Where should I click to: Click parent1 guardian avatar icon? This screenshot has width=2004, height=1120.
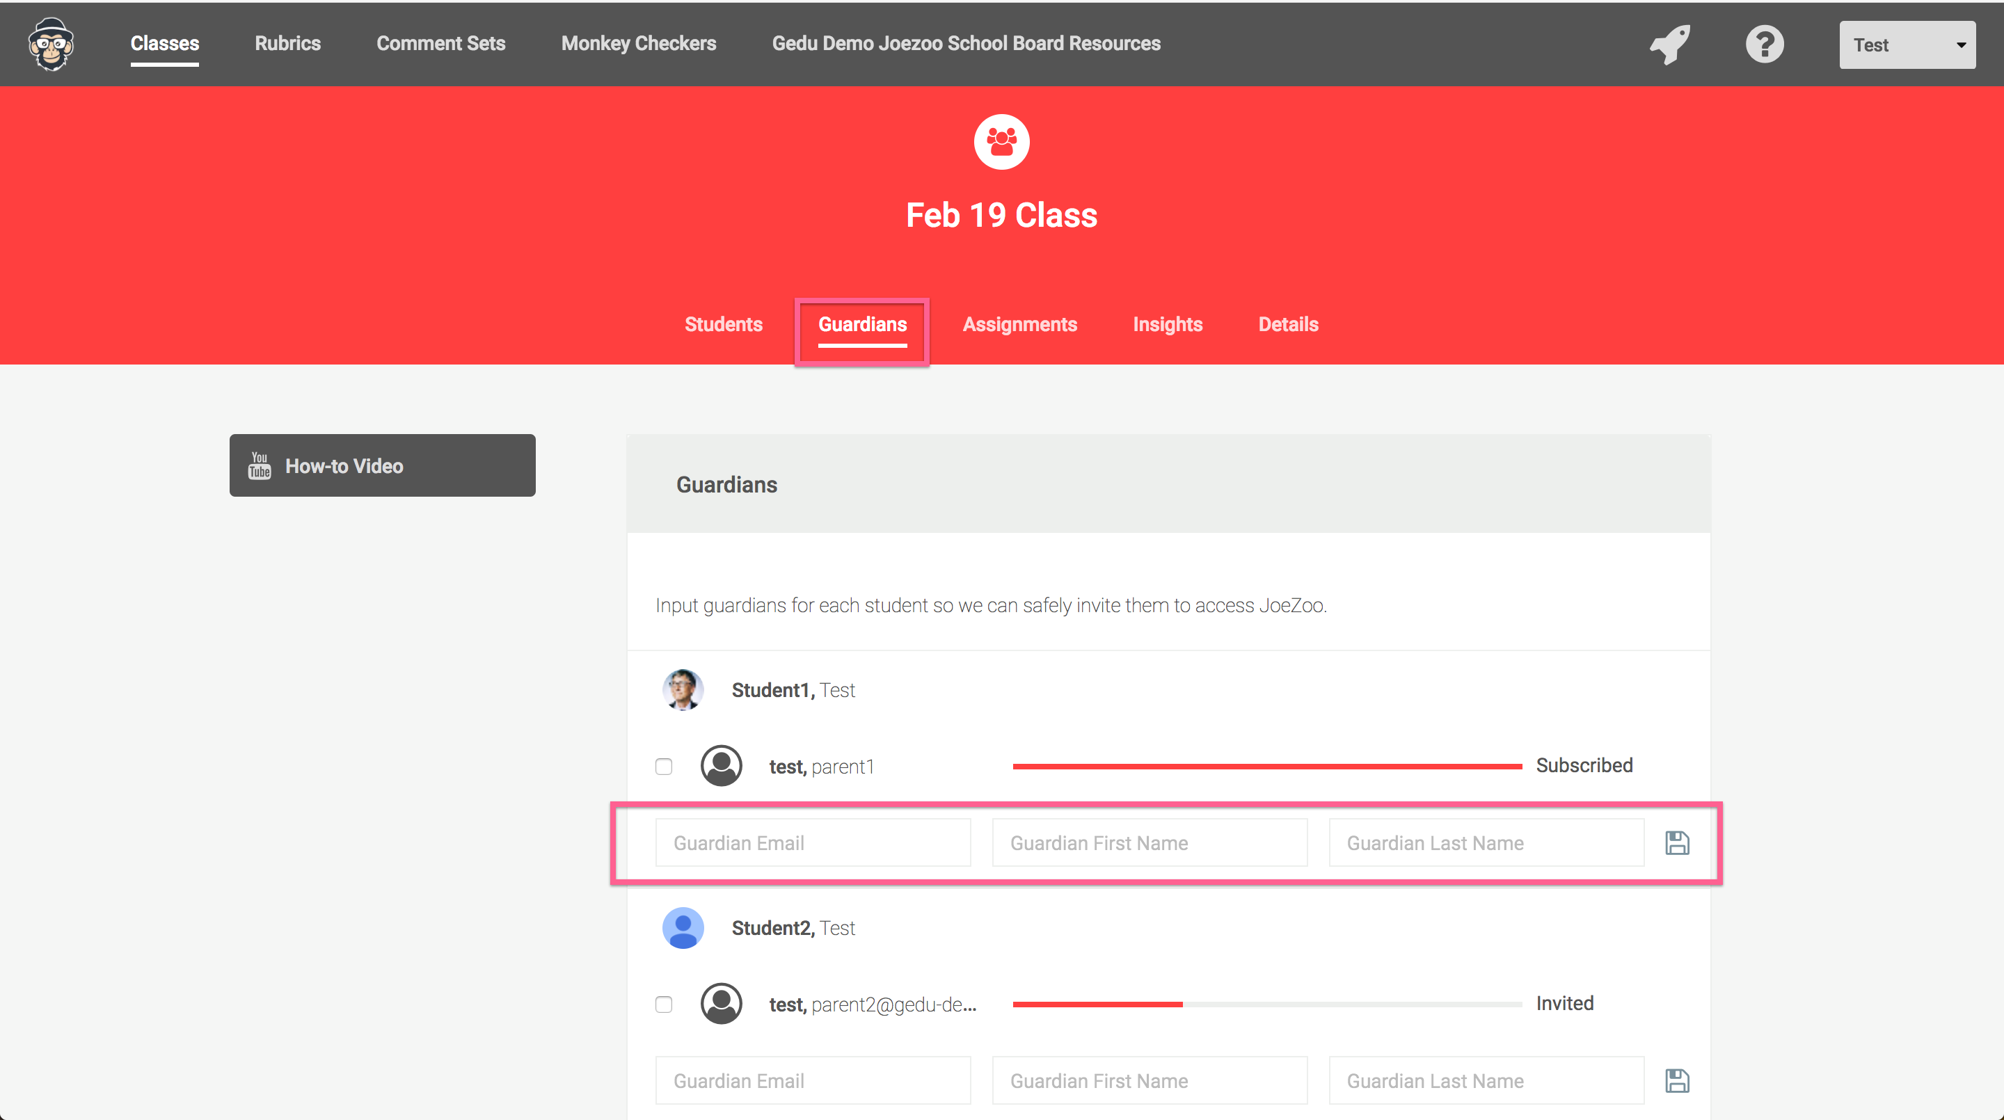(x=721, y=766)
